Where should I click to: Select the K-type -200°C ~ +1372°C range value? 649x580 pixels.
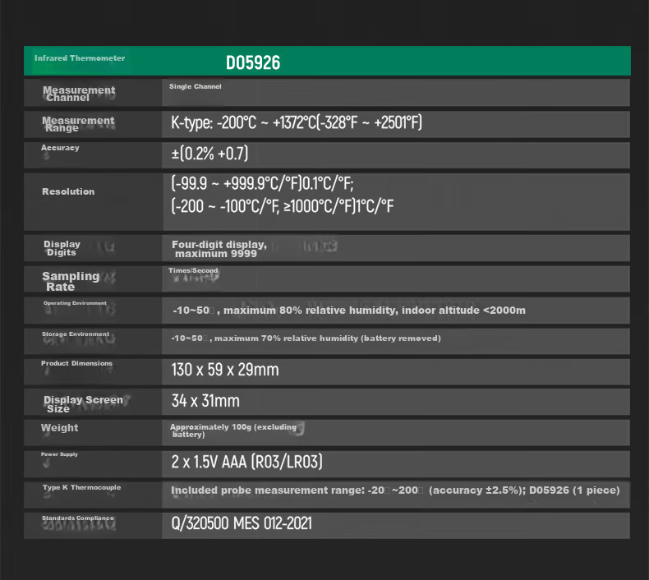pyautogui.click(x=297, y=122)
